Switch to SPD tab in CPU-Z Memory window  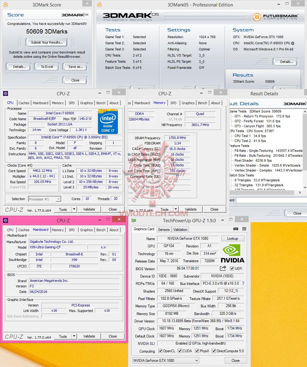point(173,103)
